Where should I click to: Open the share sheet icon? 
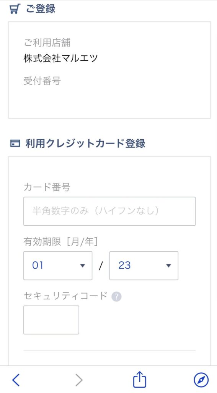pyautogui.click(x=139, y=380)
